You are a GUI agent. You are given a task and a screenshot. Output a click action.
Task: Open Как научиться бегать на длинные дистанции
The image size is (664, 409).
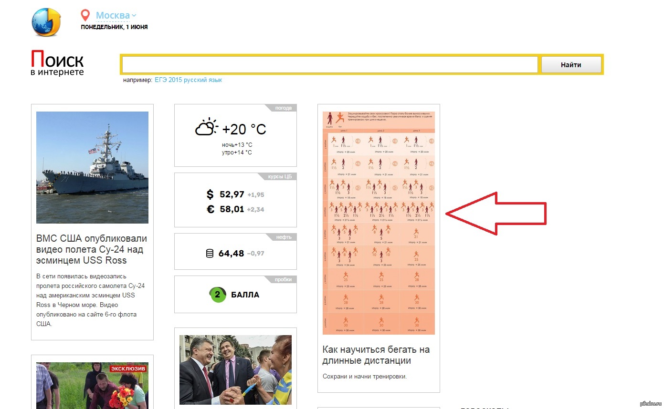pos(376,355)
